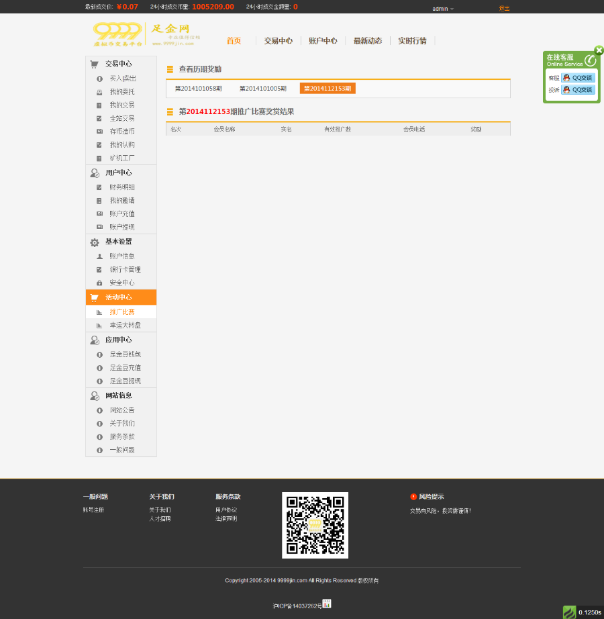Image resolution: width=604 pixels, height=619 pixels.
Task: Open 账户提现 in the sidebar
Action: click(x=122, y=227)
